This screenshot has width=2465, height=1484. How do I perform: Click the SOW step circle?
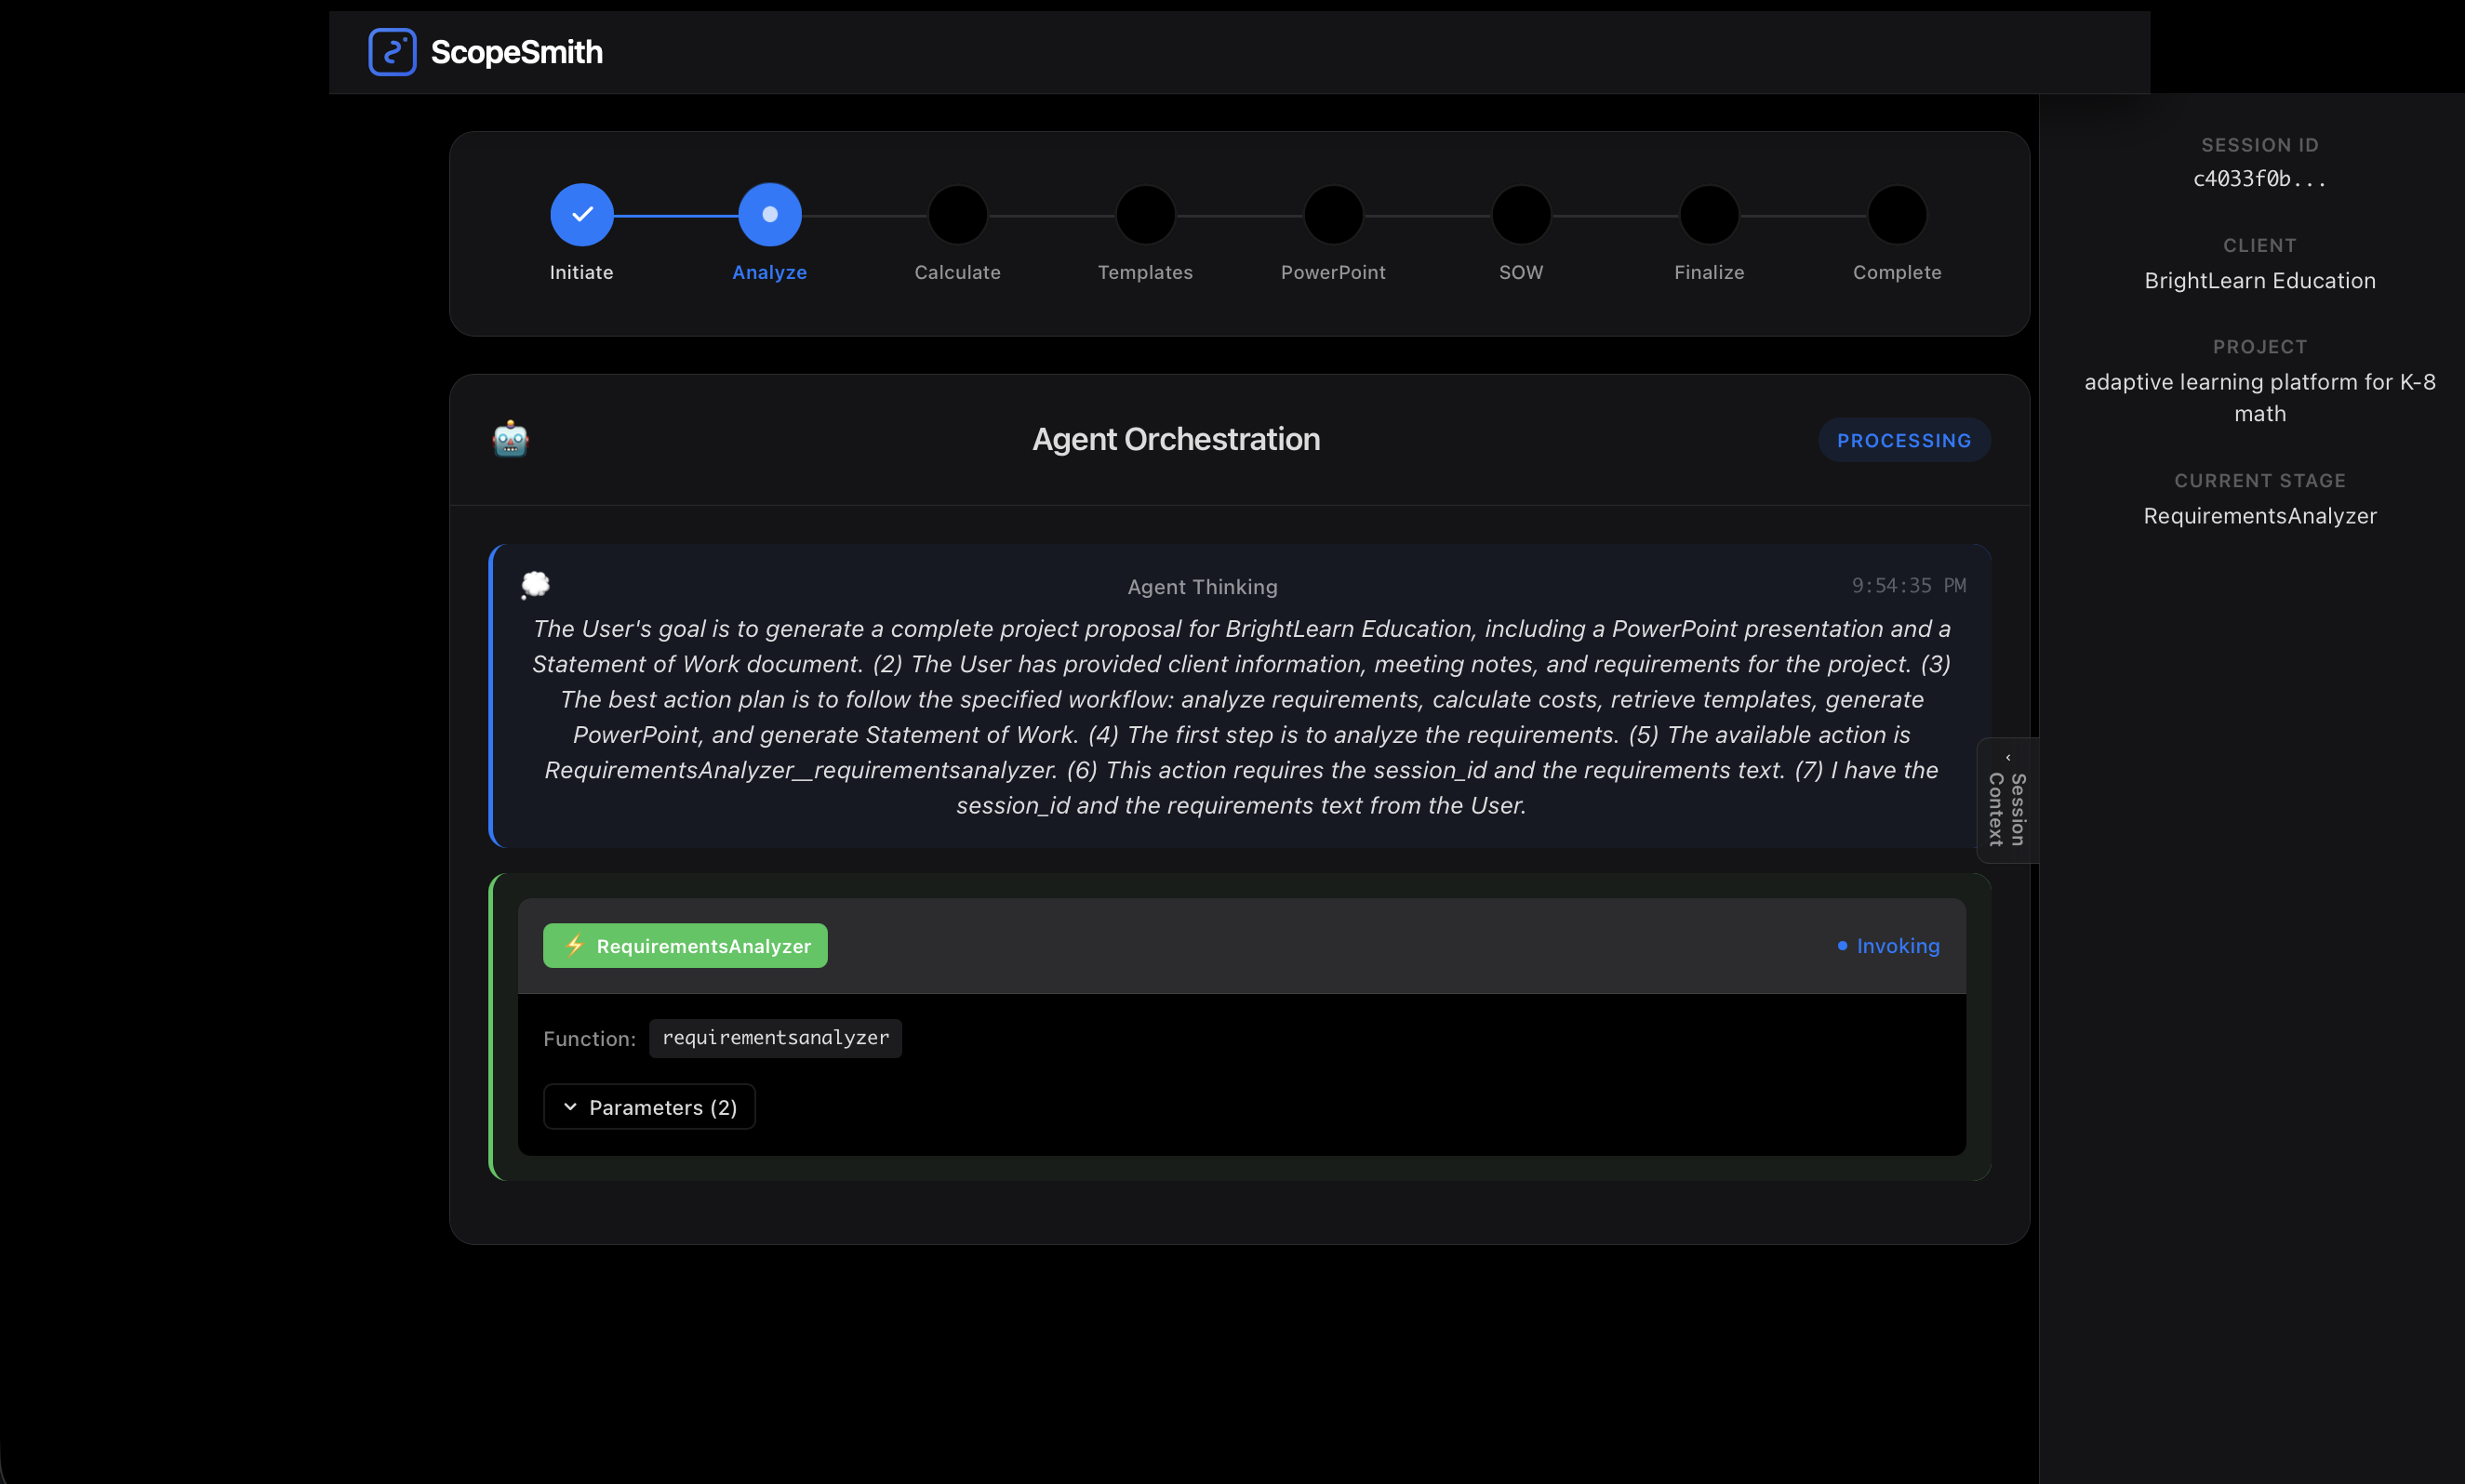pyautogui.click(x=1521, y=214)
